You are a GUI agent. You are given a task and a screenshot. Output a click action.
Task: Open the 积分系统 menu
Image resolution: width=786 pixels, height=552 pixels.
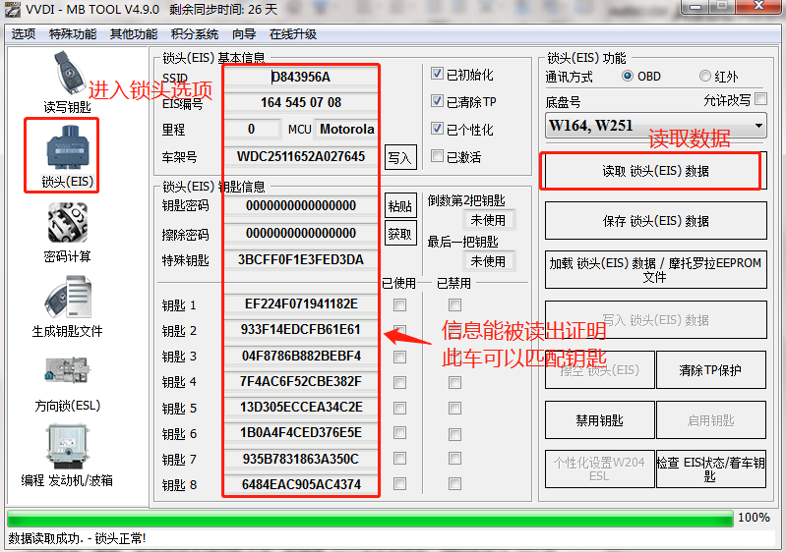tap(195, 34)
